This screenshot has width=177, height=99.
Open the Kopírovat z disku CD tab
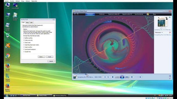114,14
